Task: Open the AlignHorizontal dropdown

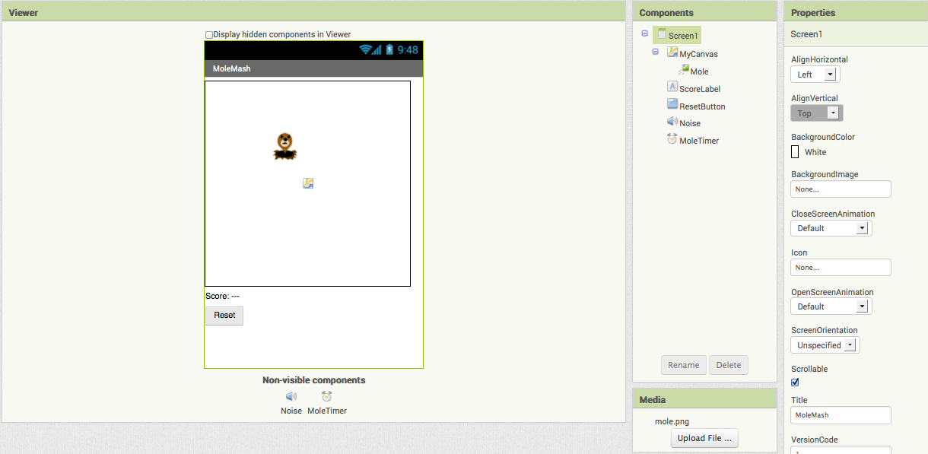Action: coord(815,75)
